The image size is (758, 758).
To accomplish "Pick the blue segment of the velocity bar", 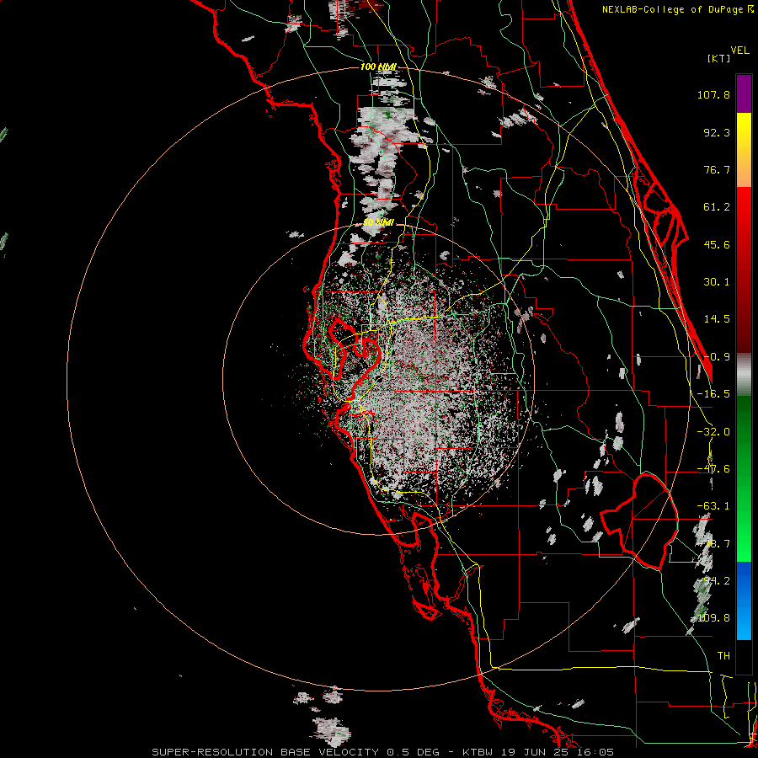I will click(744, 601).
